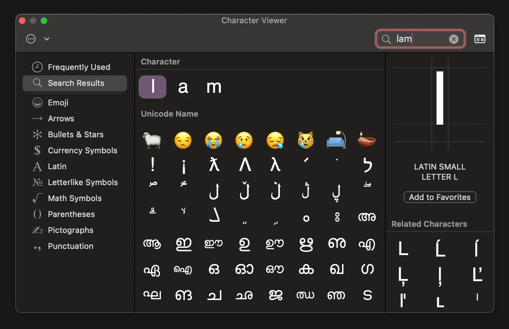The width and height of the screenshot is (509, 329).
Task: Switch to the Math Symbols category
Action: click(74, 198)
